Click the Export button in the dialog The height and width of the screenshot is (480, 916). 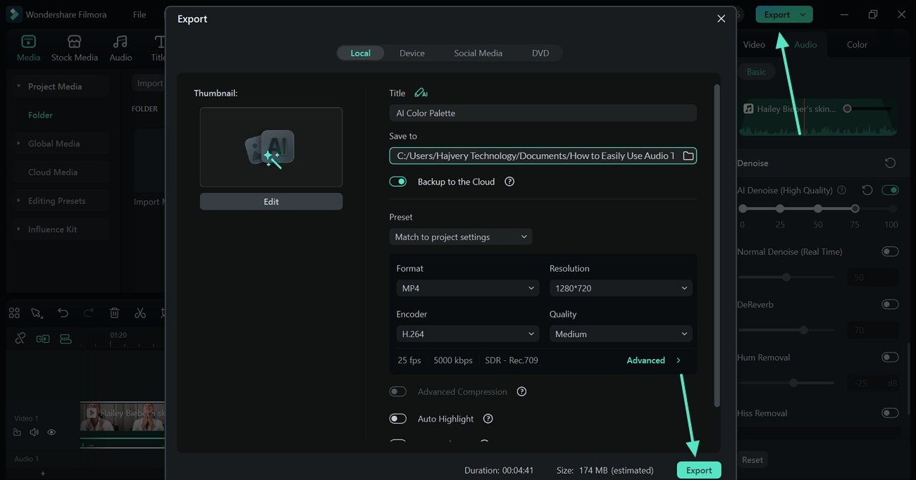[x=699, y=470]
